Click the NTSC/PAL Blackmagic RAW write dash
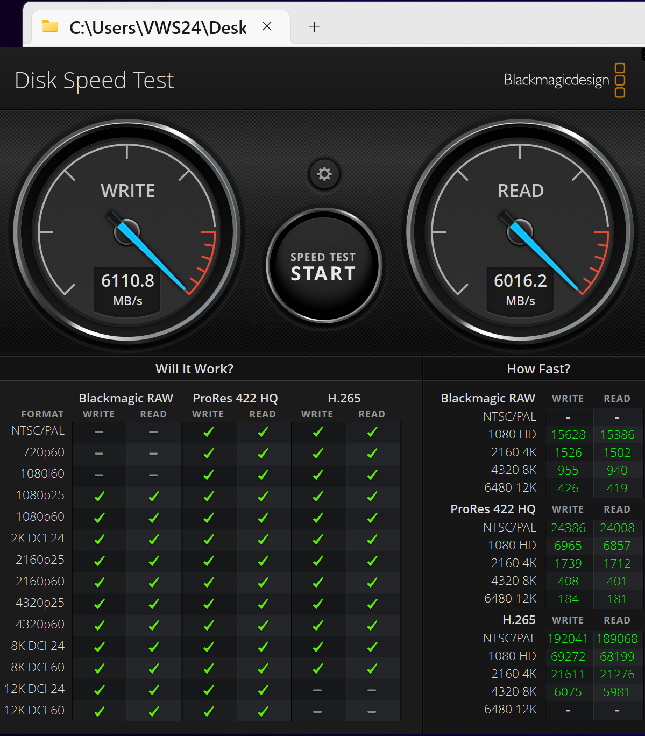This screenshot has width=645, height=736. (x=99, y=432)
